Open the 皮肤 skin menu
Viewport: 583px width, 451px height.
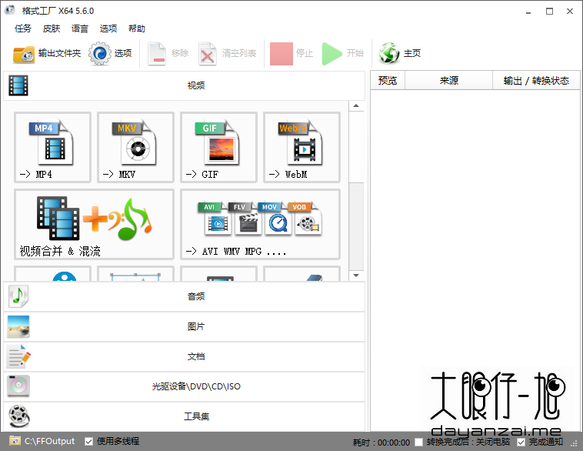[x=52, y=28]
